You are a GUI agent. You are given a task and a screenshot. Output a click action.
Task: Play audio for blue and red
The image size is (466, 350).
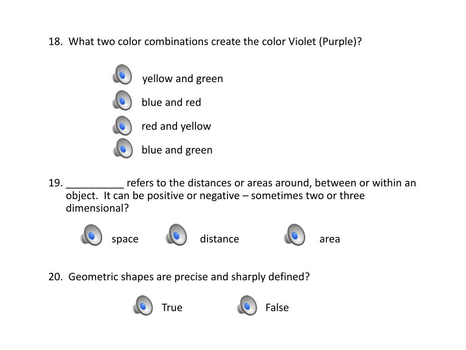pos(122,101)
